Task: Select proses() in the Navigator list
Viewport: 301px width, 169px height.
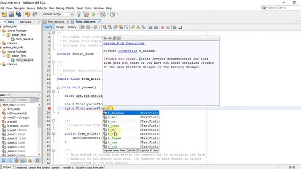Action: (12, 122)
